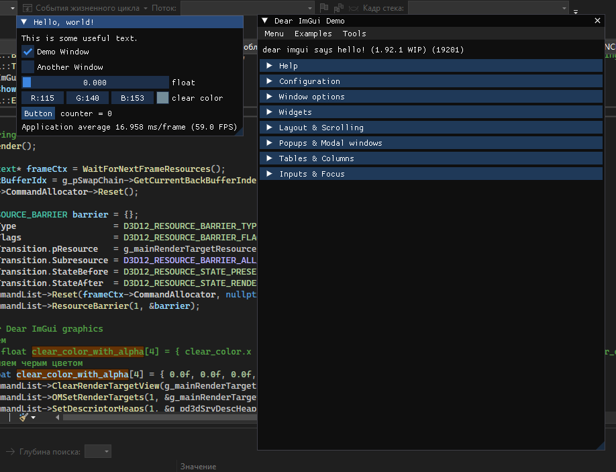Click the threads icon right of the flag icon

338,8
